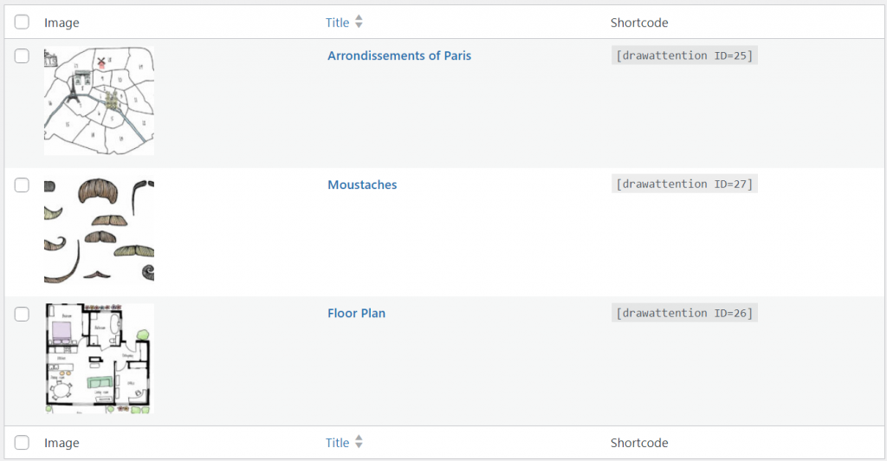
Task: Open the Moustaches image thumbnail
Action: point(99,230)
